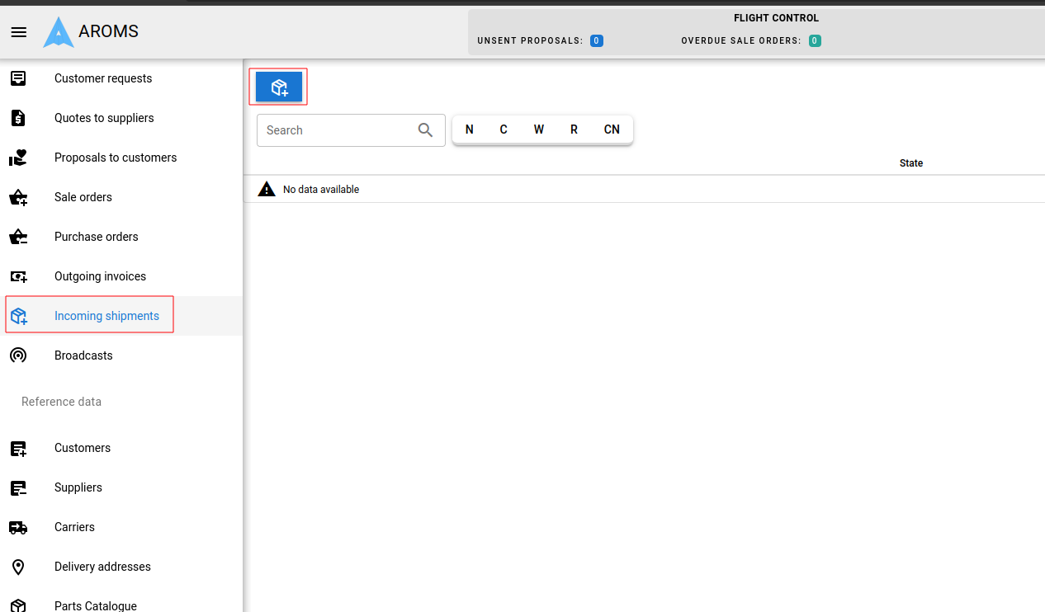Click the Quotes to suppliers document icon
The height and width of the screenshot is (612, 1045).
[18, 118]
